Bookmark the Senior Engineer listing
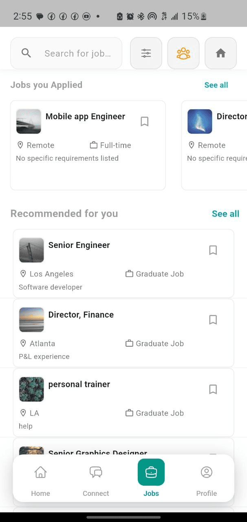Screen dimensions: 247x522 (x=213, y=250)
